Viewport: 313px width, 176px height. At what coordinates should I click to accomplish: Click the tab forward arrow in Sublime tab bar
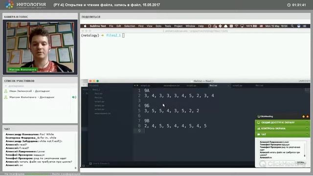(x=137, y=86)
